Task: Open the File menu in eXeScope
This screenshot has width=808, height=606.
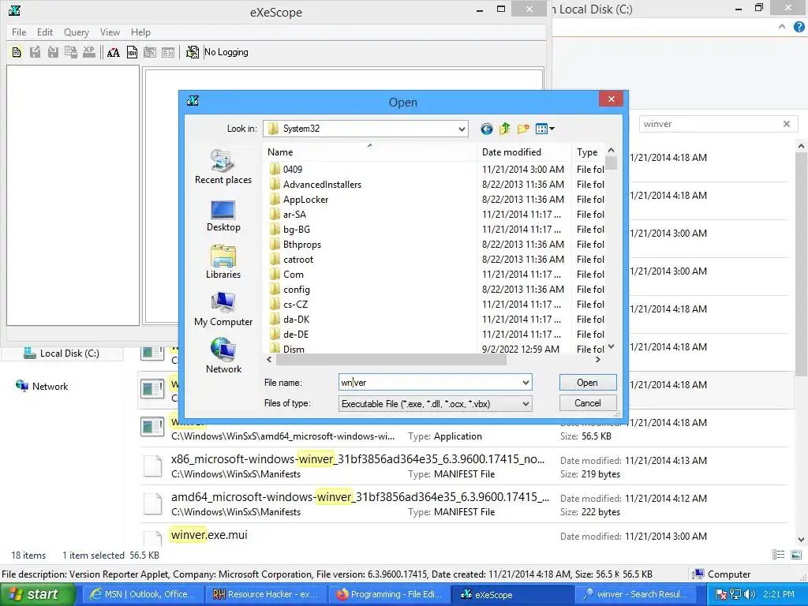Action: [19, 32]
